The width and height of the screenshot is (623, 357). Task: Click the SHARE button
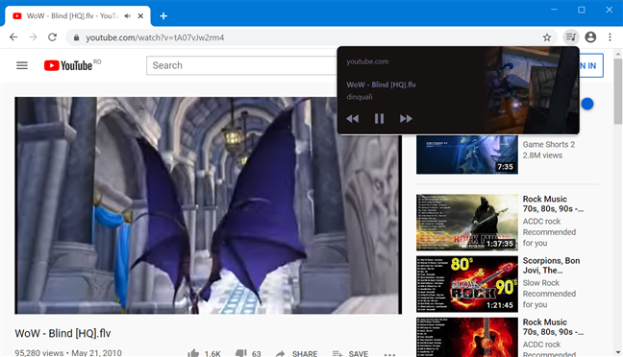pos(296,353)
